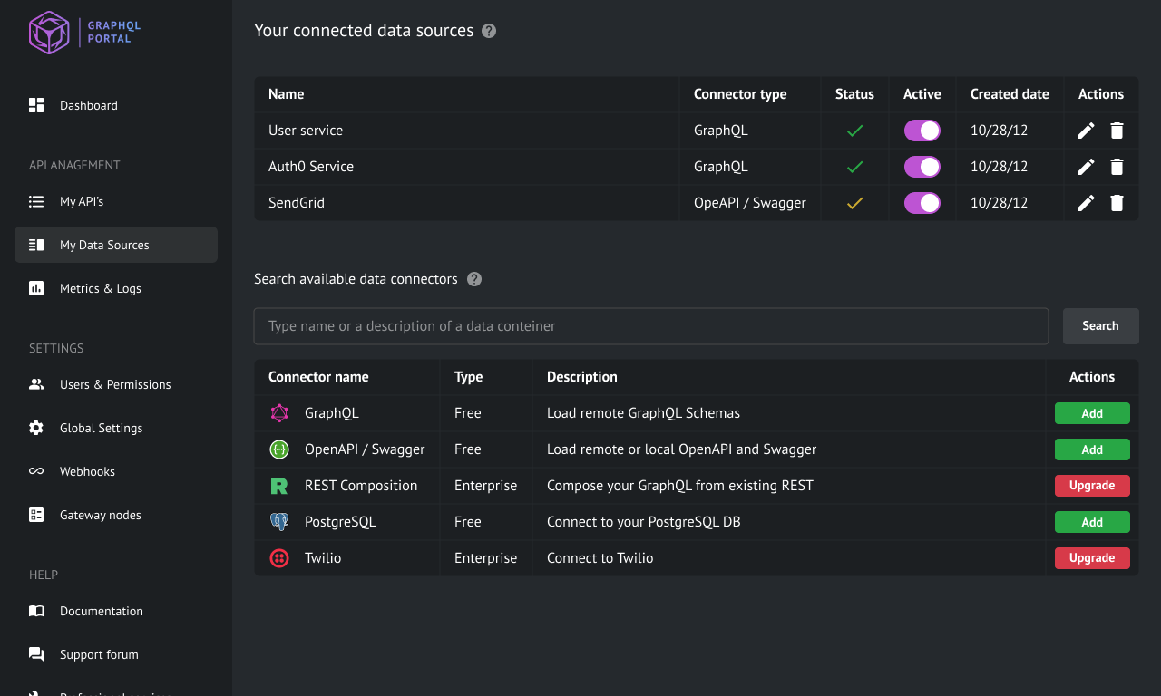Open Global Settings page
1161x696 pixels.
pyautogui.click(x=116, y=428)
